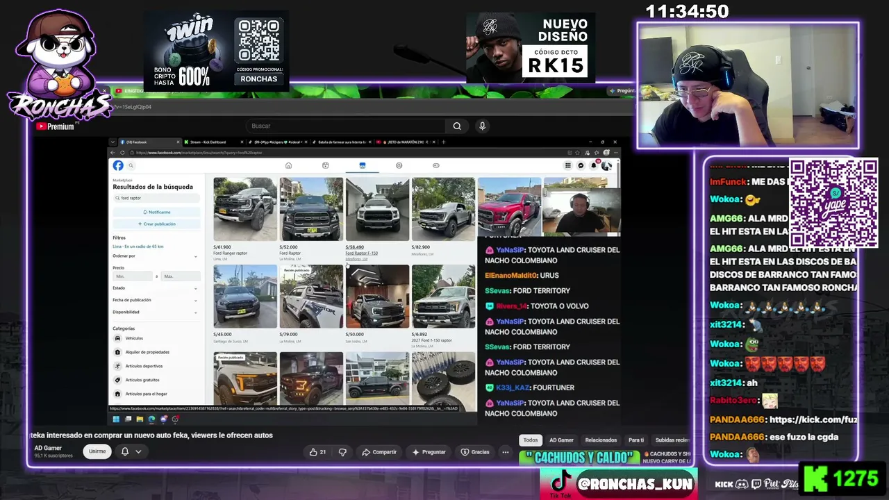This screenshot has height=500, width=889.
Task: Open the S/82.900 Miraflores listing photo
Action: (443, 209)
